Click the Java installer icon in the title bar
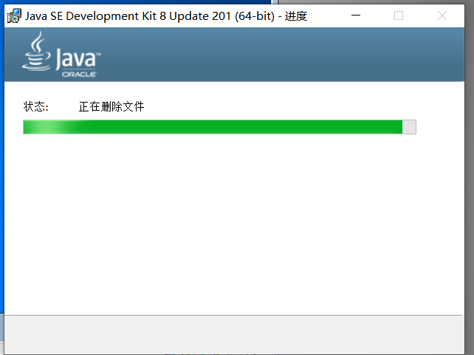This screenshot has width=474, height=355. 14,15
